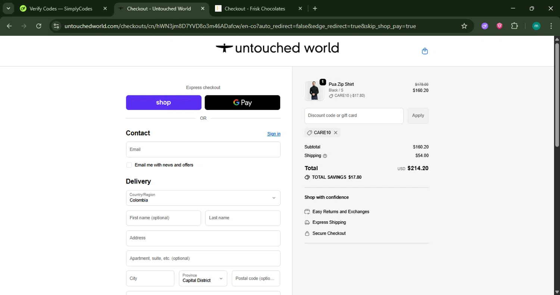Screen dimensions: 560x295
Task: Open the Province dropdown
Action: 203,278
